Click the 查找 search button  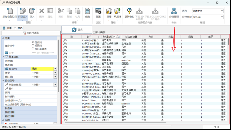tap(77, 30)
